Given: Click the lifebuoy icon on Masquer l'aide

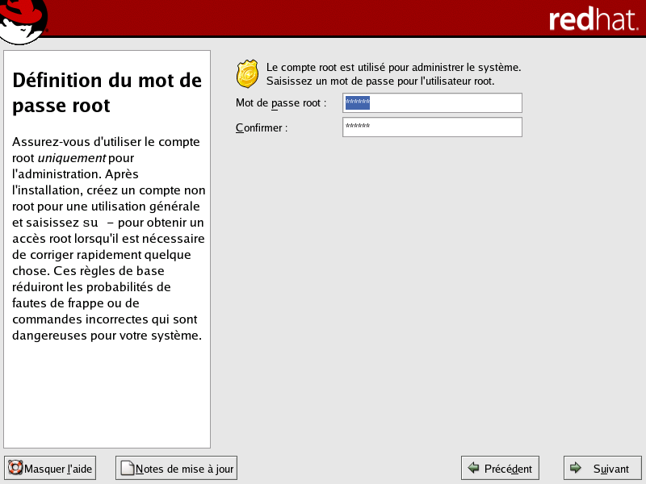Looking at the screenshot, I should [x=15, y=468].
